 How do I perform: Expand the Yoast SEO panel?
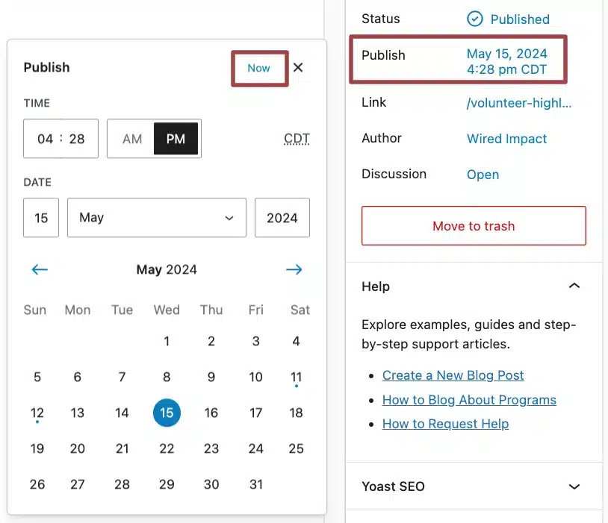tap(574, 486)
